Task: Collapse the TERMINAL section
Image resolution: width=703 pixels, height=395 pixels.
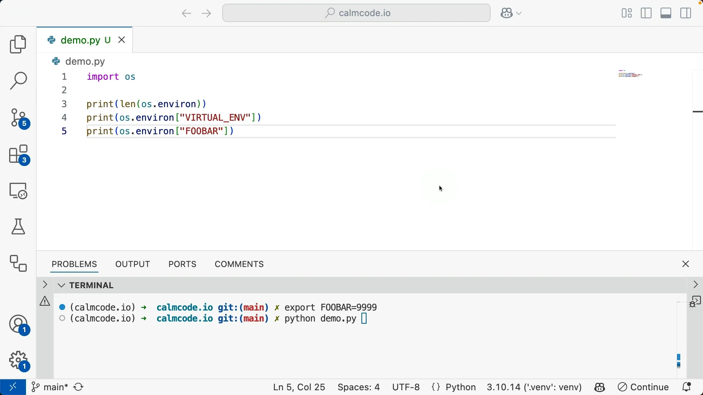Action: click(62, 286)
